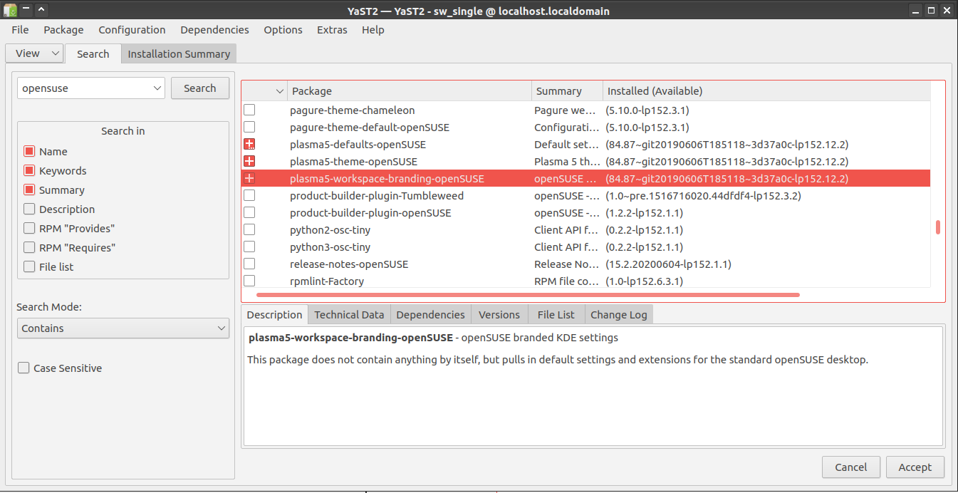Select plasma5-theme-openSUSE package name

pyautogui.click(x=354, y=162)
